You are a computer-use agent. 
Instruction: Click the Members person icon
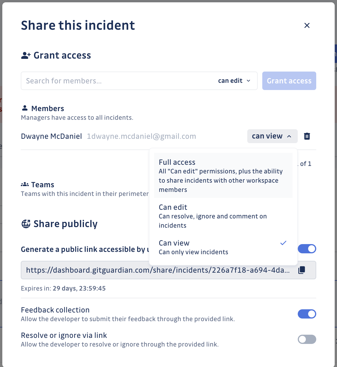(x=25, y=108)
